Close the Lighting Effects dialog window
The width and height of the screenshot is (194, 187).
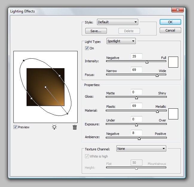pyautogui.click(x=177, y=10)
